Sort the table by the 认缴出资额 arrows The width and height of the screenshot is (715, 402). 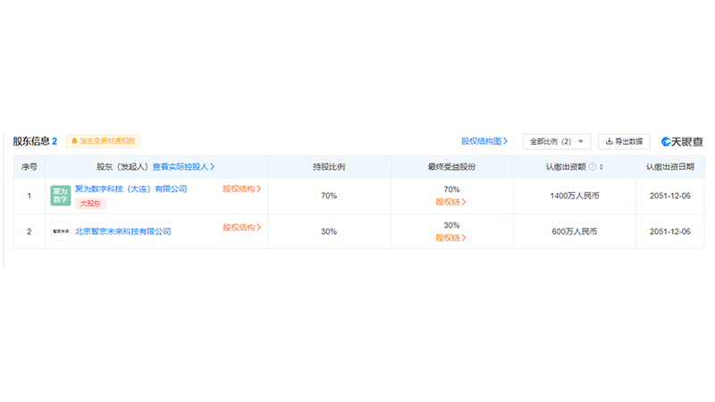601,167
